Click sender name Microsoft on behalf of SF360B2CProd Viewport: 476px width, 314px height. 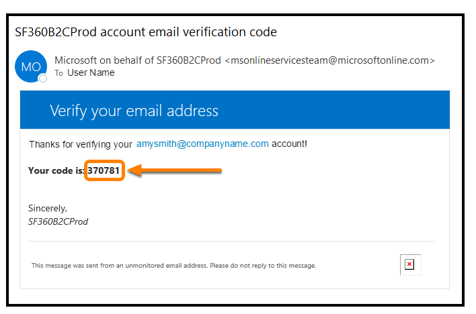pos(137,60)
